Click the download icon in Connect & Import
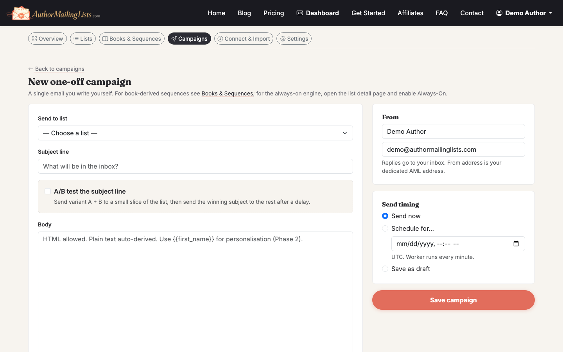Screen dimensions: 563x352 click(x=221, y=39)
